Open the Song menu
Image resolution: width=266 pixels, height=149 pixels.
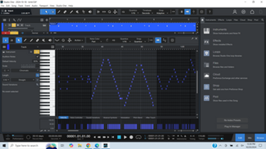click(14, 6)
